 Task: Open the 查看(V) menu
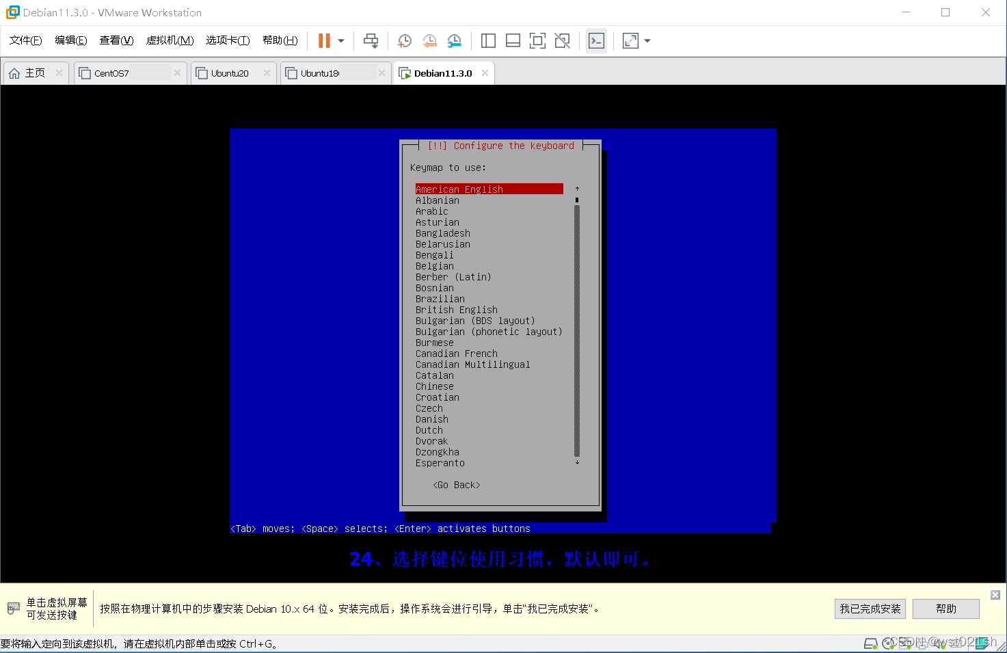116,40
